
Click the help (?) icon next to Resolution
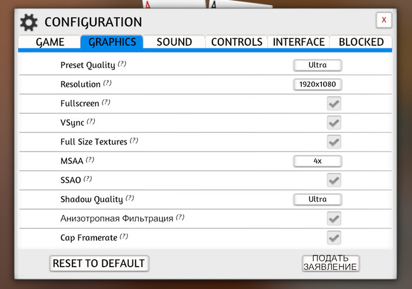pyautogui.click(x=107, y=83)
